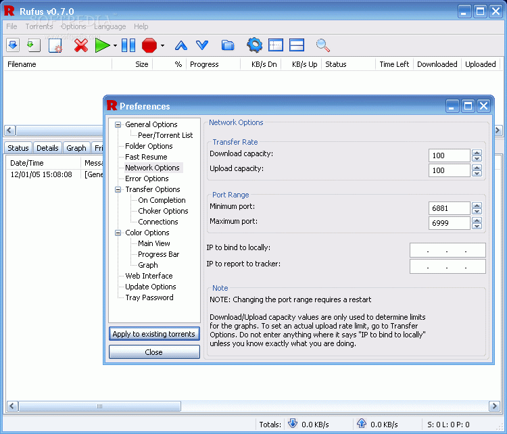Image resolution: width=507 pixels, height=434 pixels.
Task: Click Apply to existing torrents button
Action: (x=154, y=334)
